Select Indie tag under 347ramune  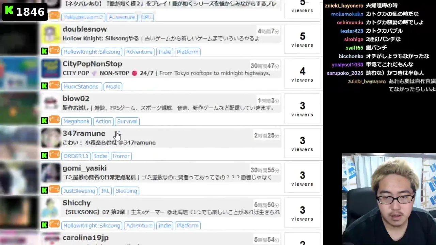pyautogui.click(x=100, y=156)
